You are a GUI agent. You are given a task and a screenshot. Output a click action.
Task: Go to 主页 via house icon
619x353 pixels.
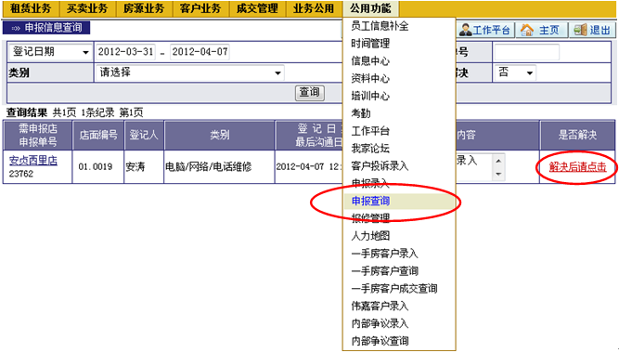pyautogui.click(x=541, y=30)
